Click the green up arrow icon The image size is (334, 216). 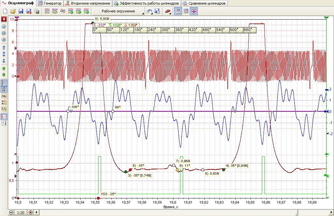pos(4,69)
